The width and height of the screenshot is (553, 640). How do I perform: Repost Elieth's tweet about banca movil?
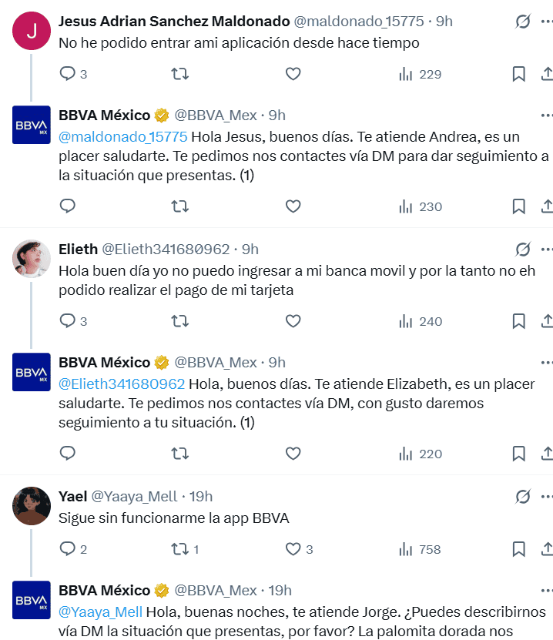pyautogui.click(x=179, y=321)
